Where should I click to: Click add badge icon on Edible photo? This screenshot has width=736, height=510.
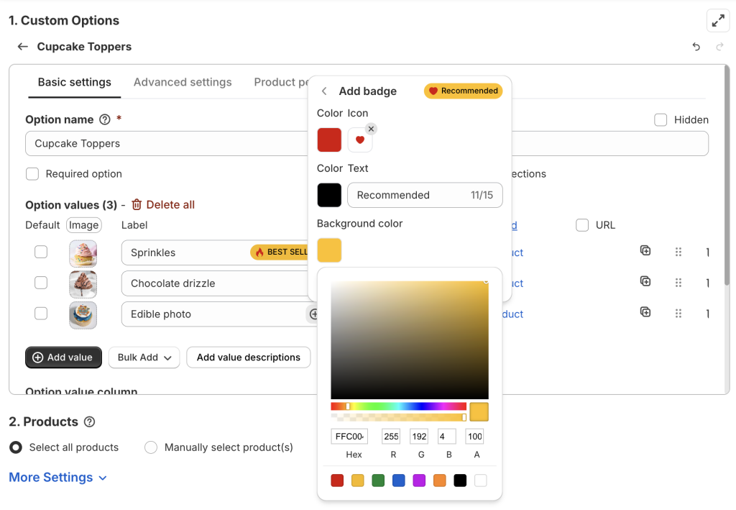(x=313, y=314)
